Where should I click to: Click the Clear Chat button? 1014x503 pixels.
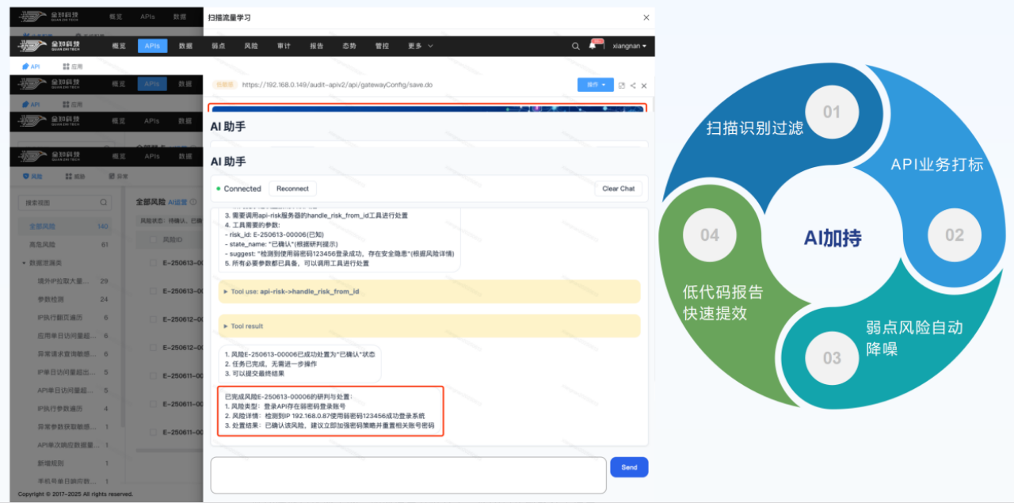(619, 189)
